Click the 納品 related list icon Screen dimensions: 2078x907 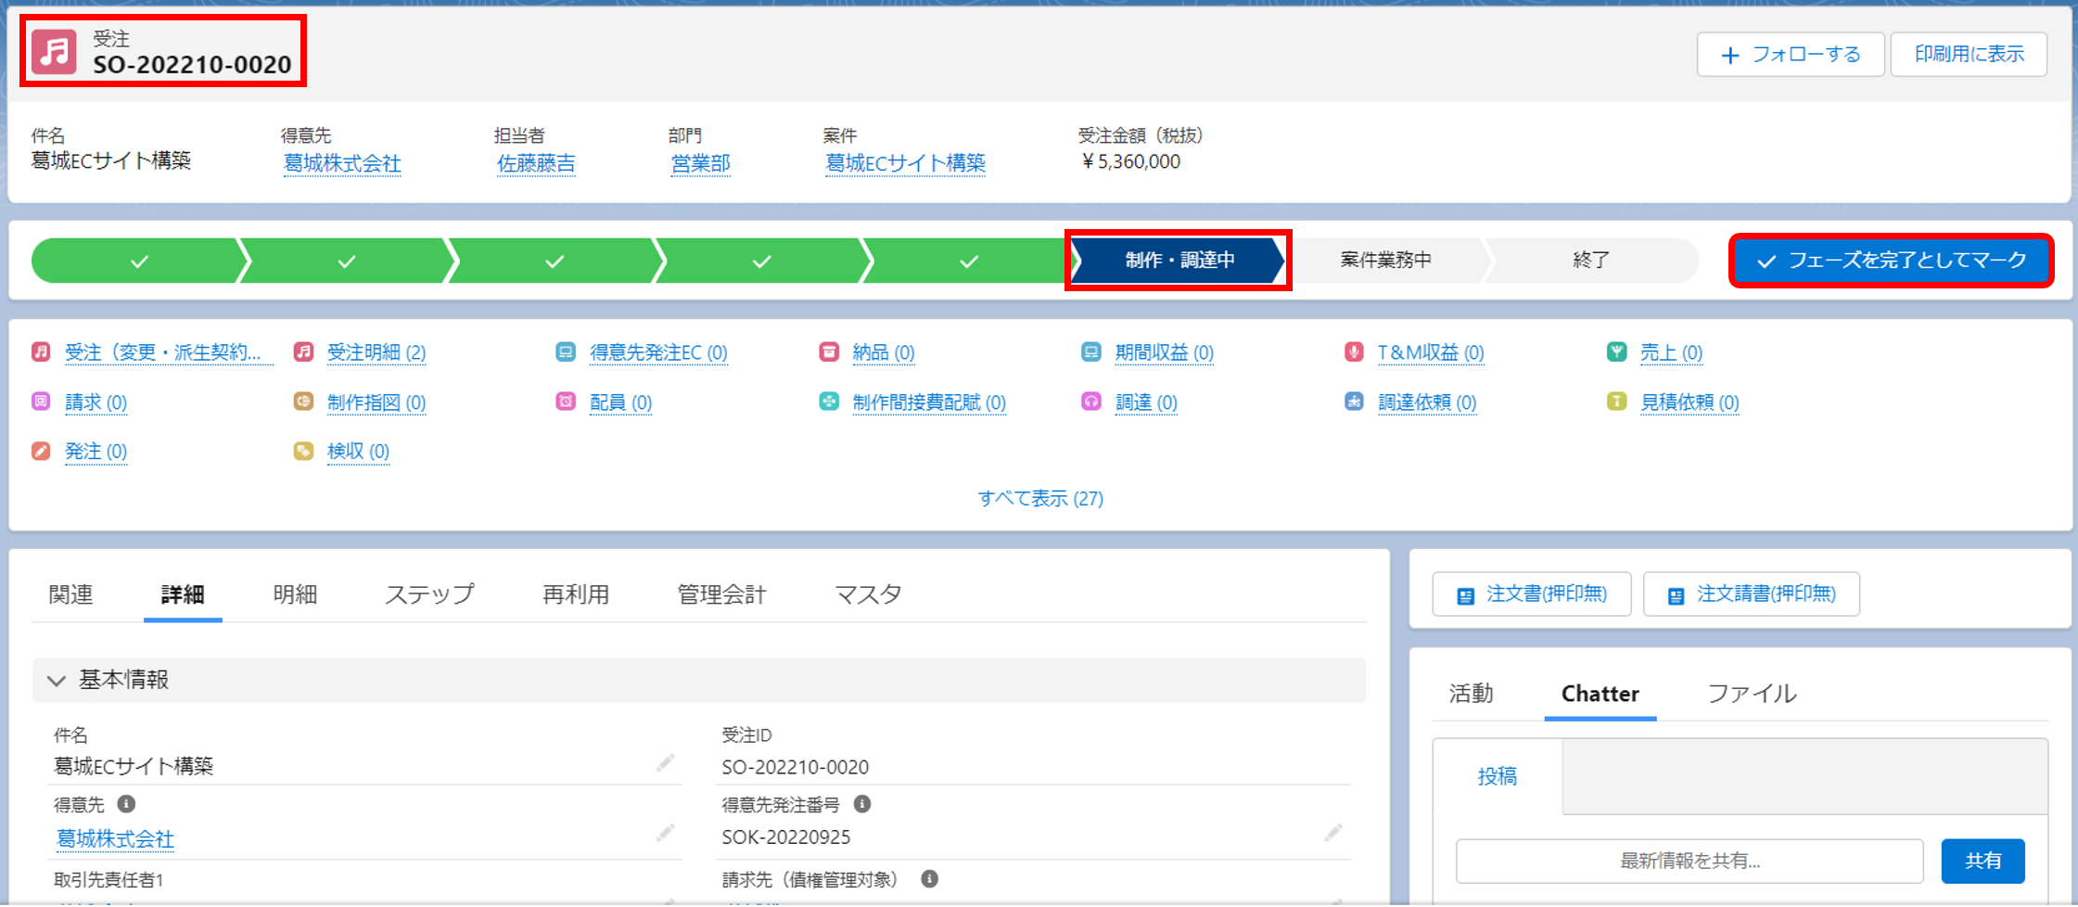(x=829, y=352)
